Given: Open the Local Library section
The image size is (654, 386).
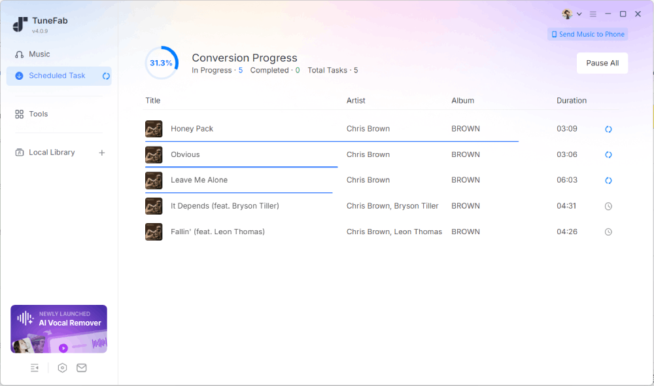Looking at the screenshot, I should [x=45, y=152].
